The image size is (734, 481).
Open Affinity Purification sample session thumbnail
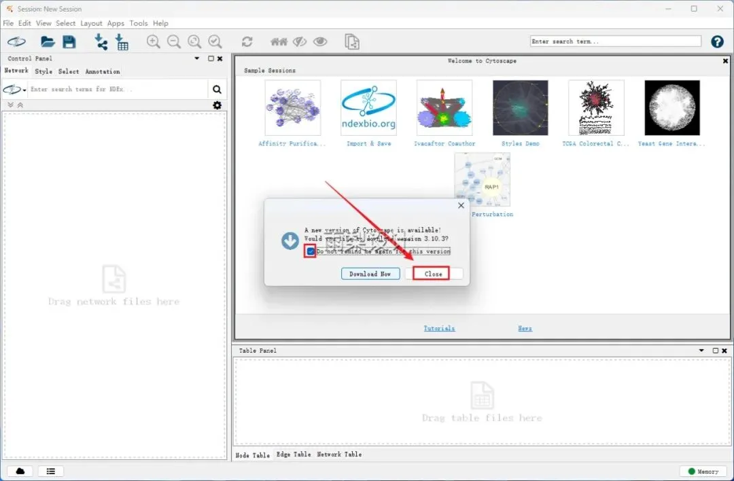tap(292, 107)
